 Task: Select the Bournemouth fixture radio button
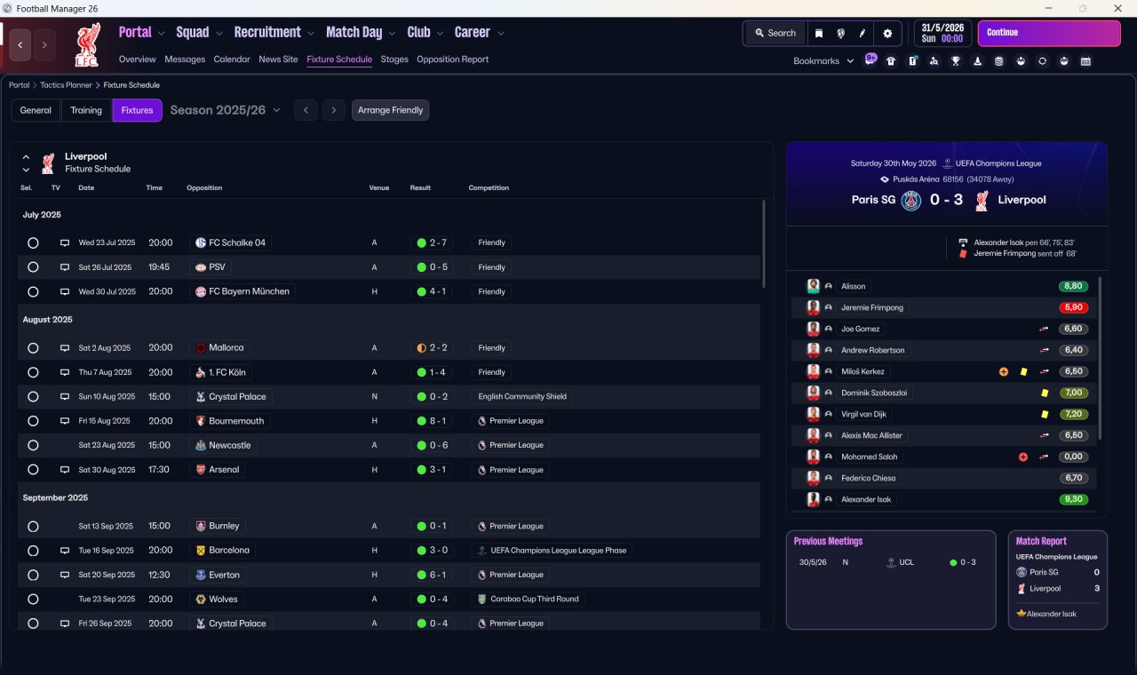pyautogui.click(x=33, y=421)
